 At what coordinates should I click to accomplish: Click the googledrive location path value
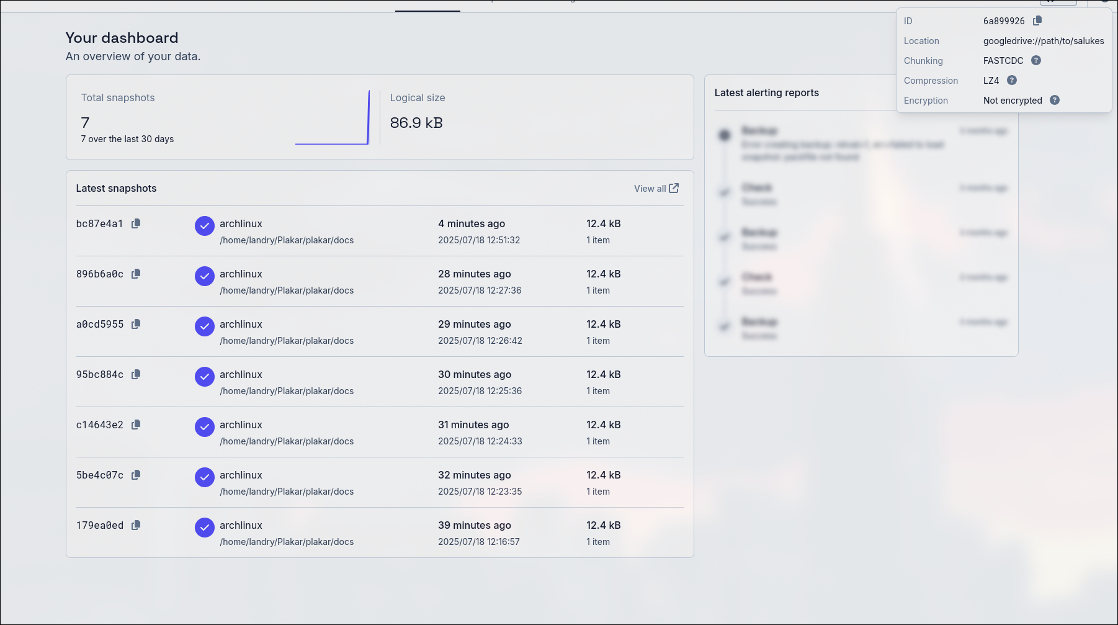coord(1043,41)
